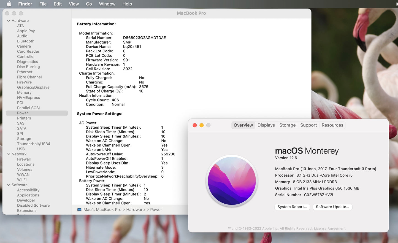
Task: Select Graphics/Displays in the sidebar
Action: (33, 87)
